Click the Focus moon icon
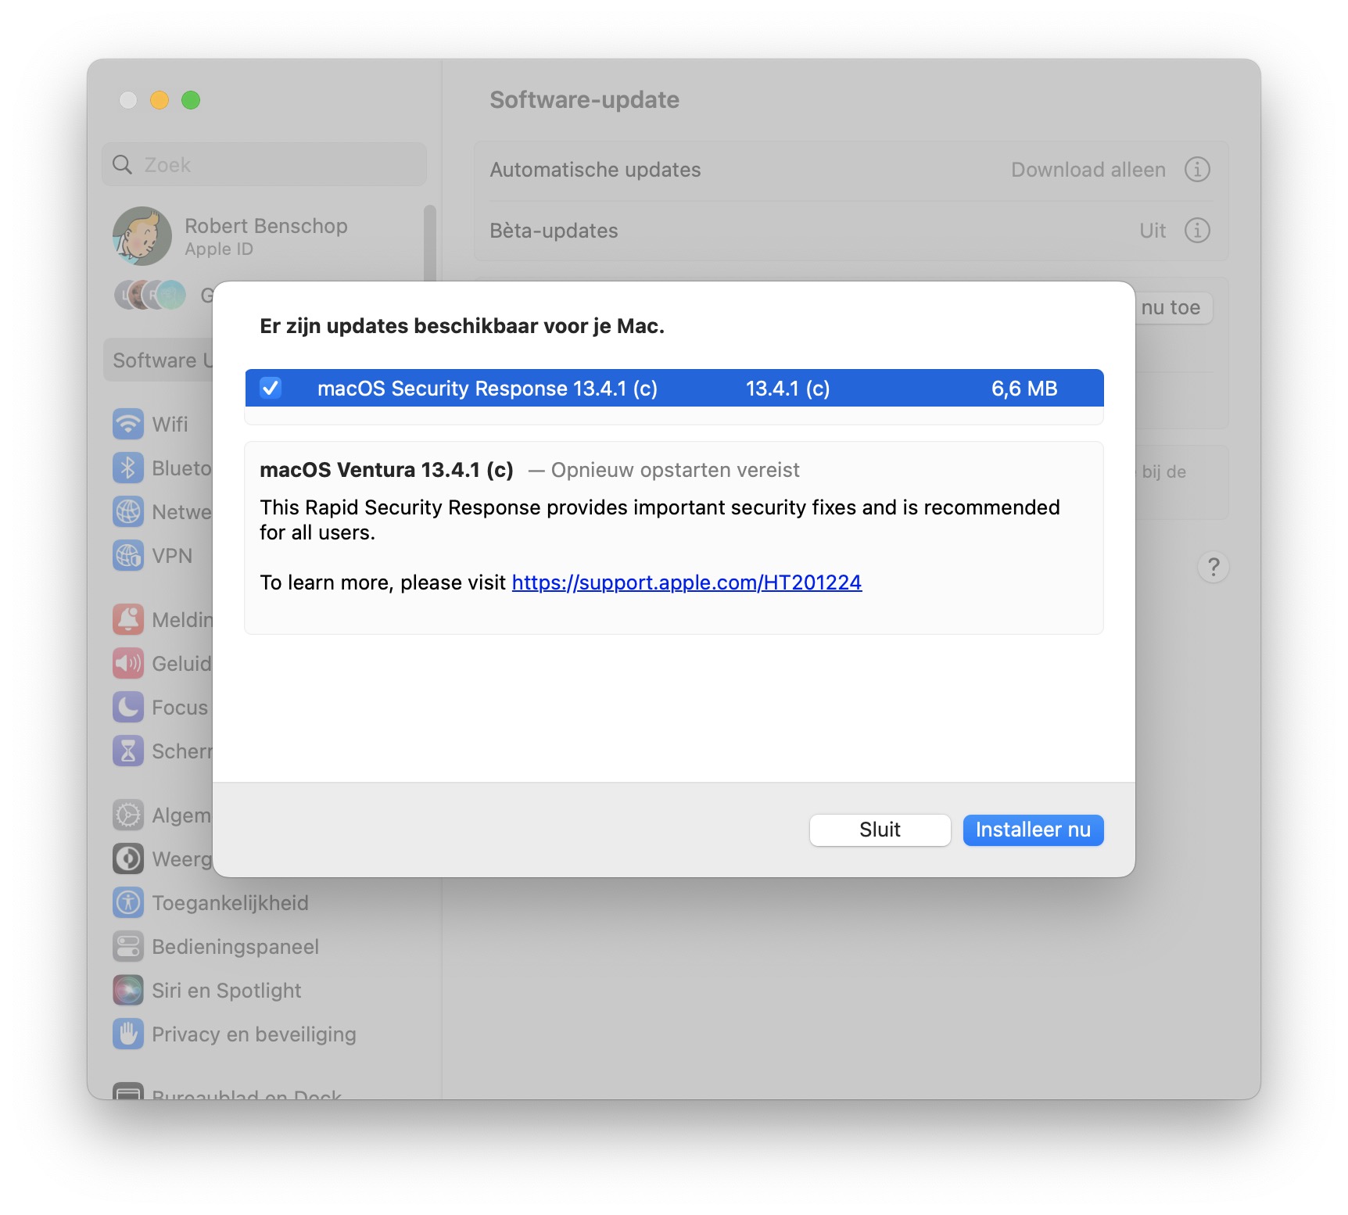Screen dimensions: 1348x1215 pos(128,708)
